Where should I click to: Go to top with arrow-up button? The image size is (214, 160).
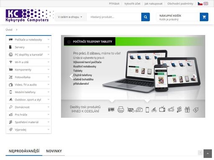(x=208, y=153)
